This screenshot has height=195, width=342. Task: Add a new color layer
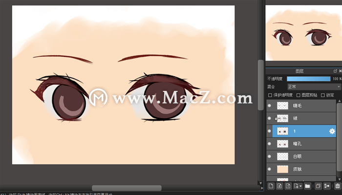pos(271,186)
